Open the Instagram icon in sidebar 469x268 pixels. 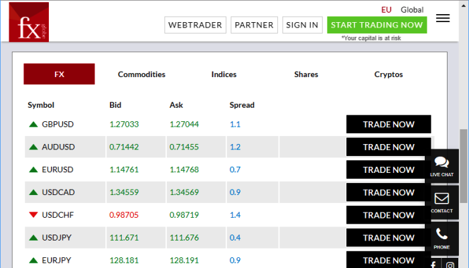pyautogui.click(x=450, y=265)
